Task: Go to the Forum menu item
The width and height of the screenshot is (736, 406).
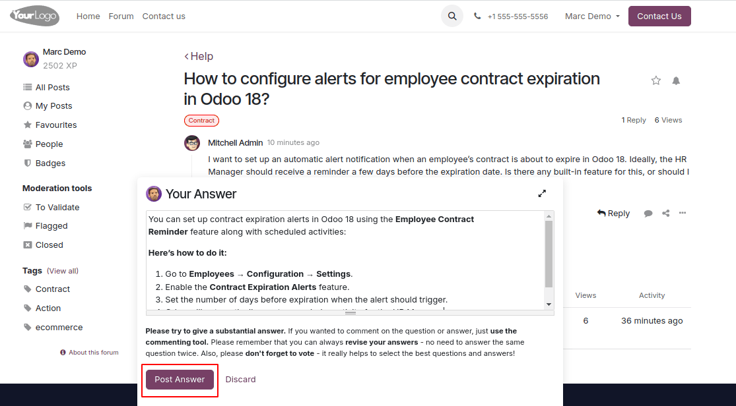Action: click(x=121, y=16)
